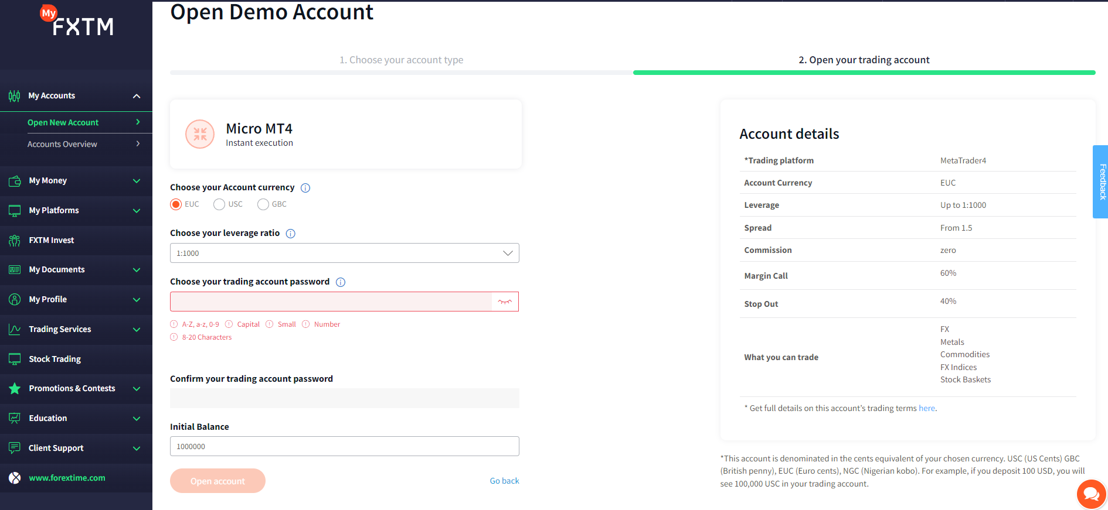Screen dimensions: 1108x510
Task: Click the forextime.com globe icon
Action: click(x=15, y=478)
